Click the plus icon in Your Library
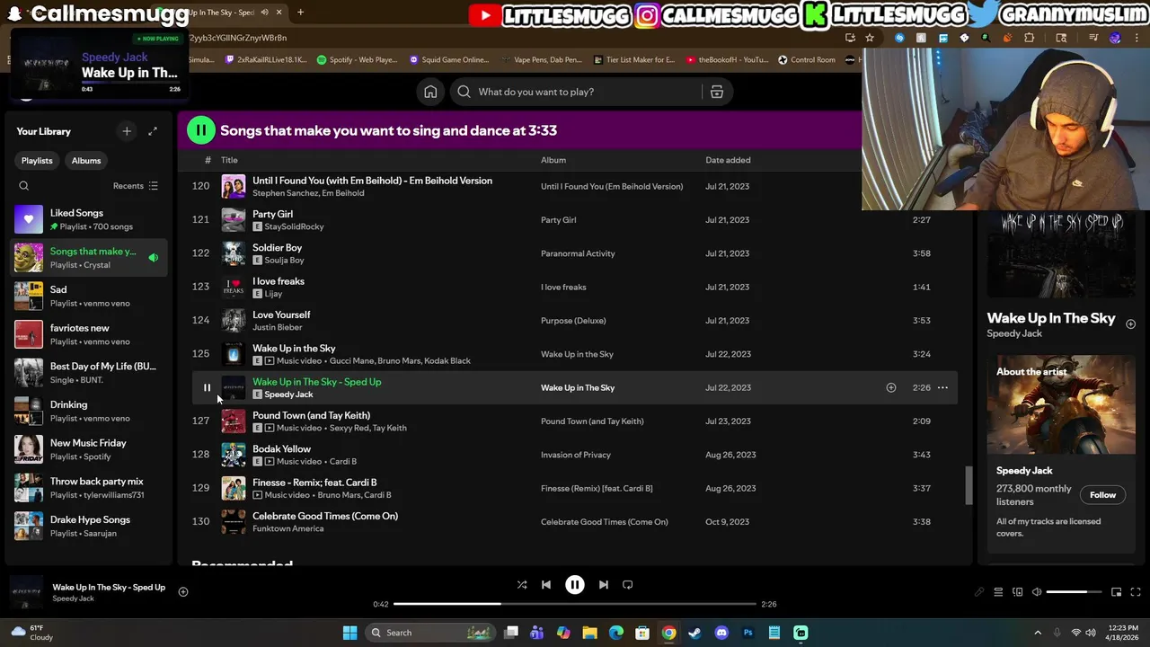Screen dimensions: 1150x647 click(x=127, y=131)
